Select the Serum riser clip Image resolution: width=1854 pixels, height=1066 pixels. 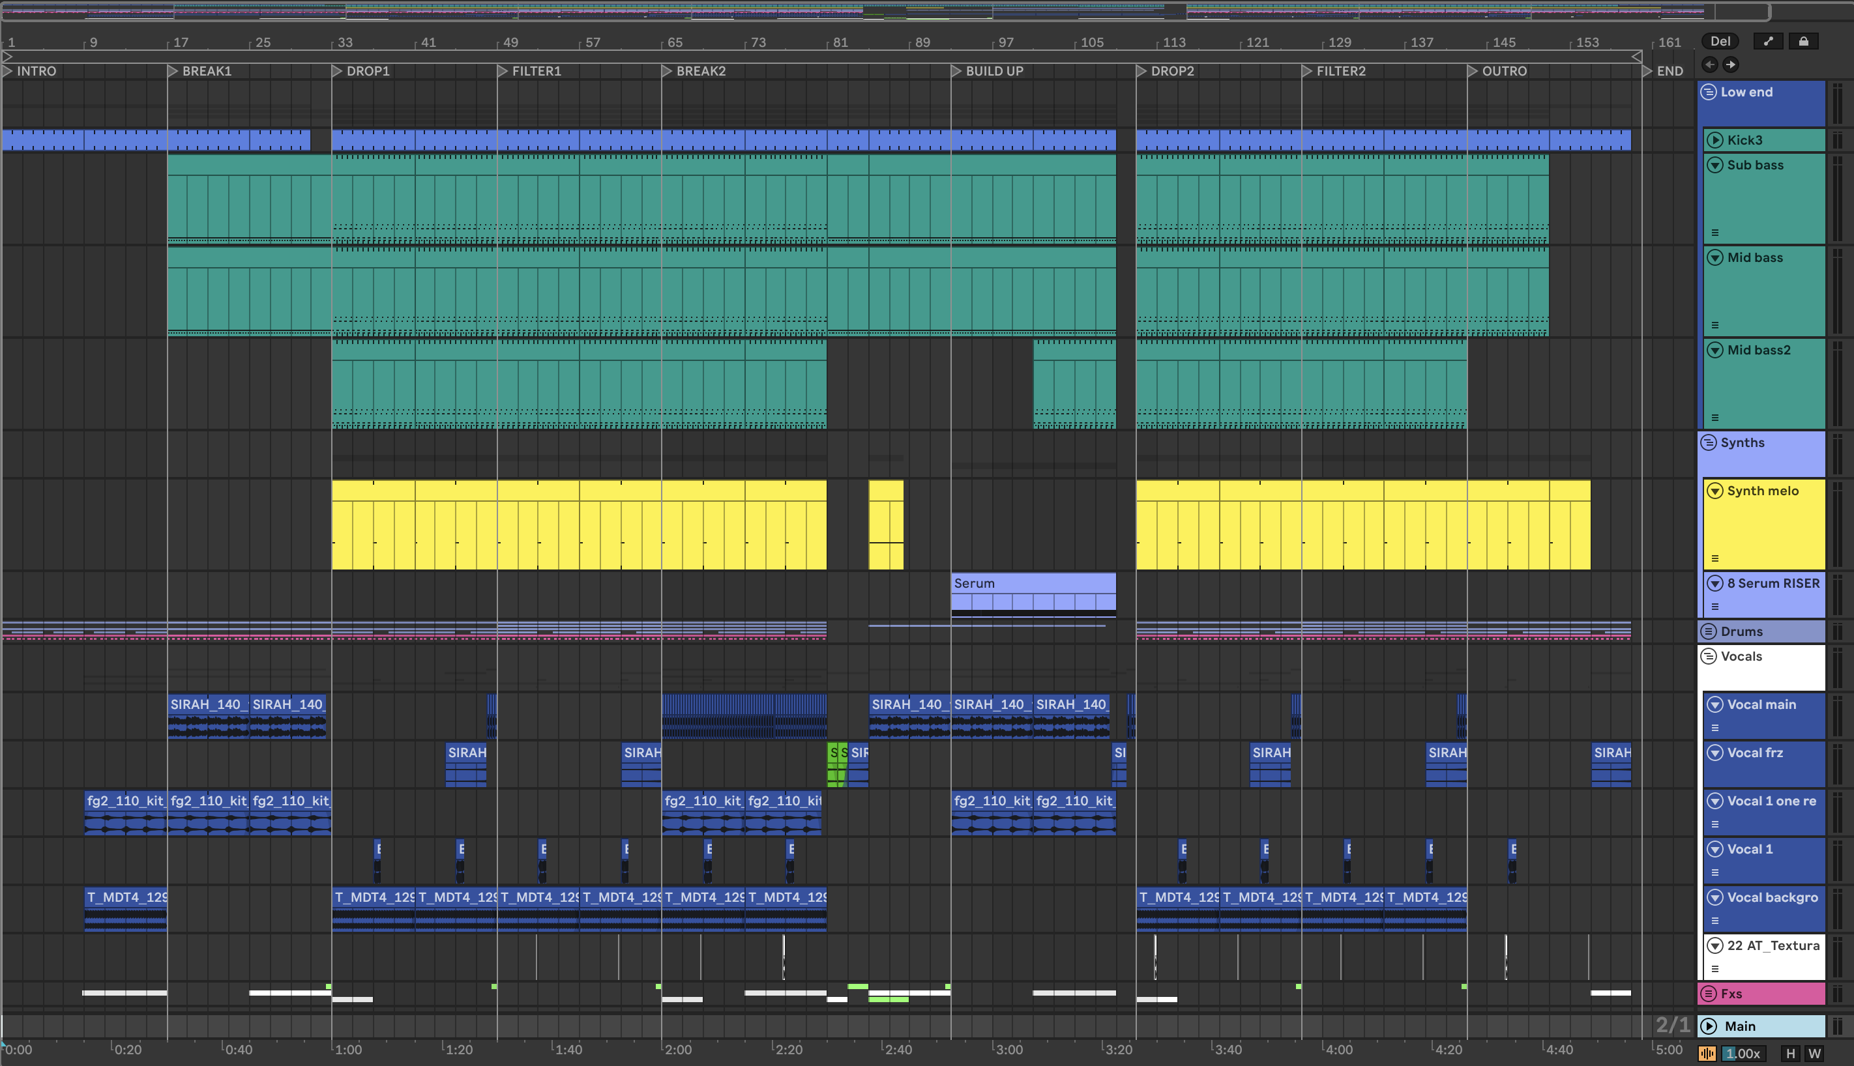point(1033,584)
